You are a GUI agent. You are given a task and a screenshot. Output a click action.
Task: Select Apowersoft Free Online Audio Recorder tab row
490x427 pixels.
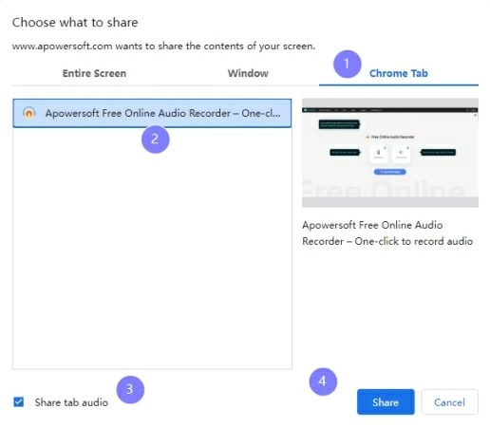pyautogui.click(x=152, y=113)
